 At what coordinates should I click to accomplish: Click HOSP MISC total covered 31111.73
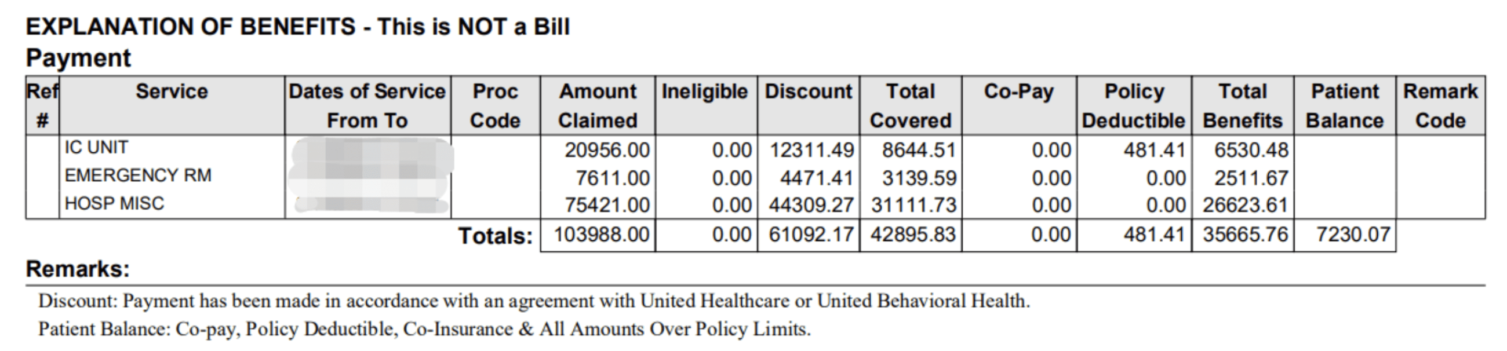tap(913, 206)
